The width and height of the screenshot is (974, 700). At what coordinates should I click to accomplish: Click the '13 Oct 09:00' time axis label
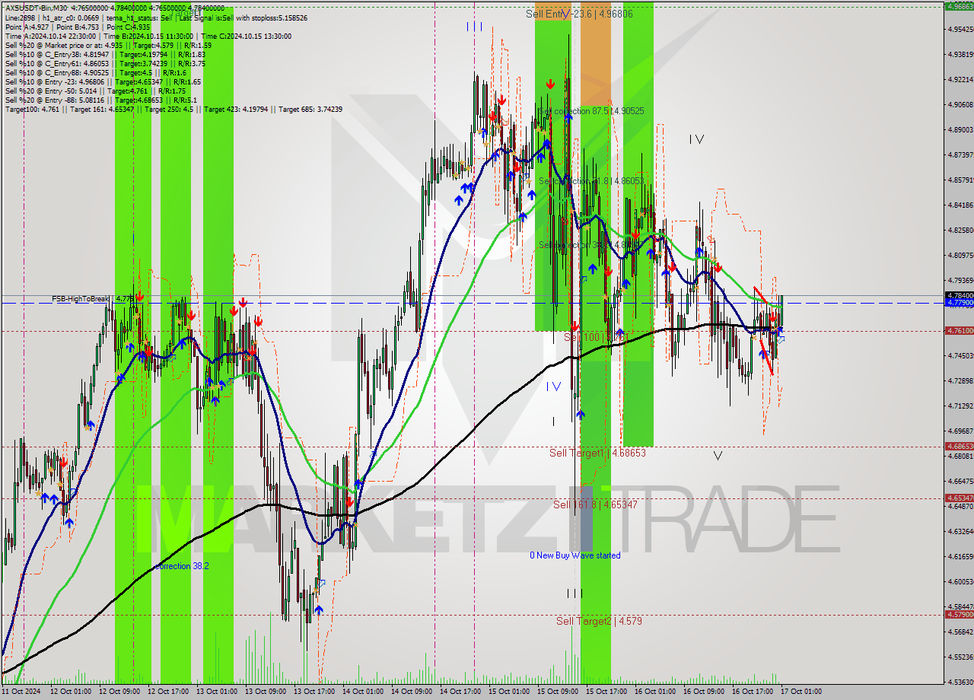[x=264, y=692]
